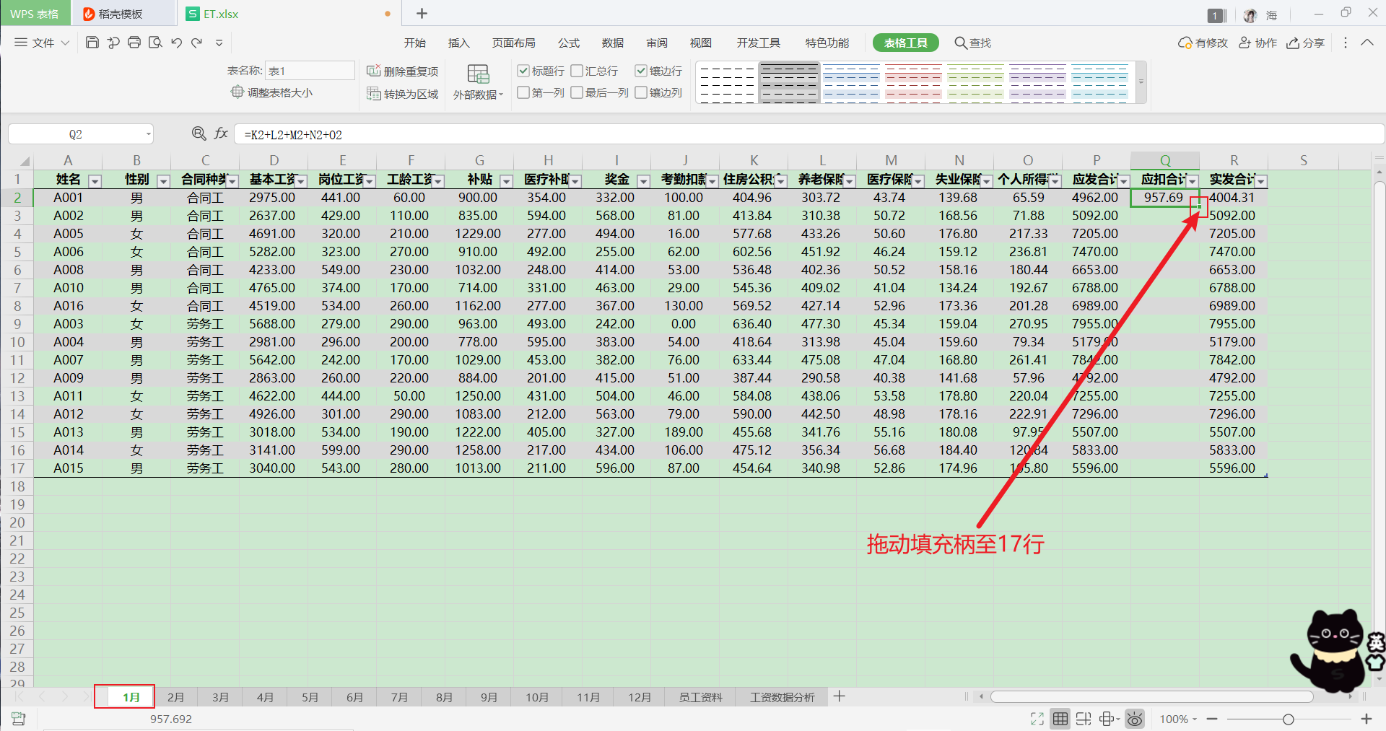This screenshot has width=1386, height=731.
Task: Switch to the 员工资料 sheet tab
Action: pos(700,697)
